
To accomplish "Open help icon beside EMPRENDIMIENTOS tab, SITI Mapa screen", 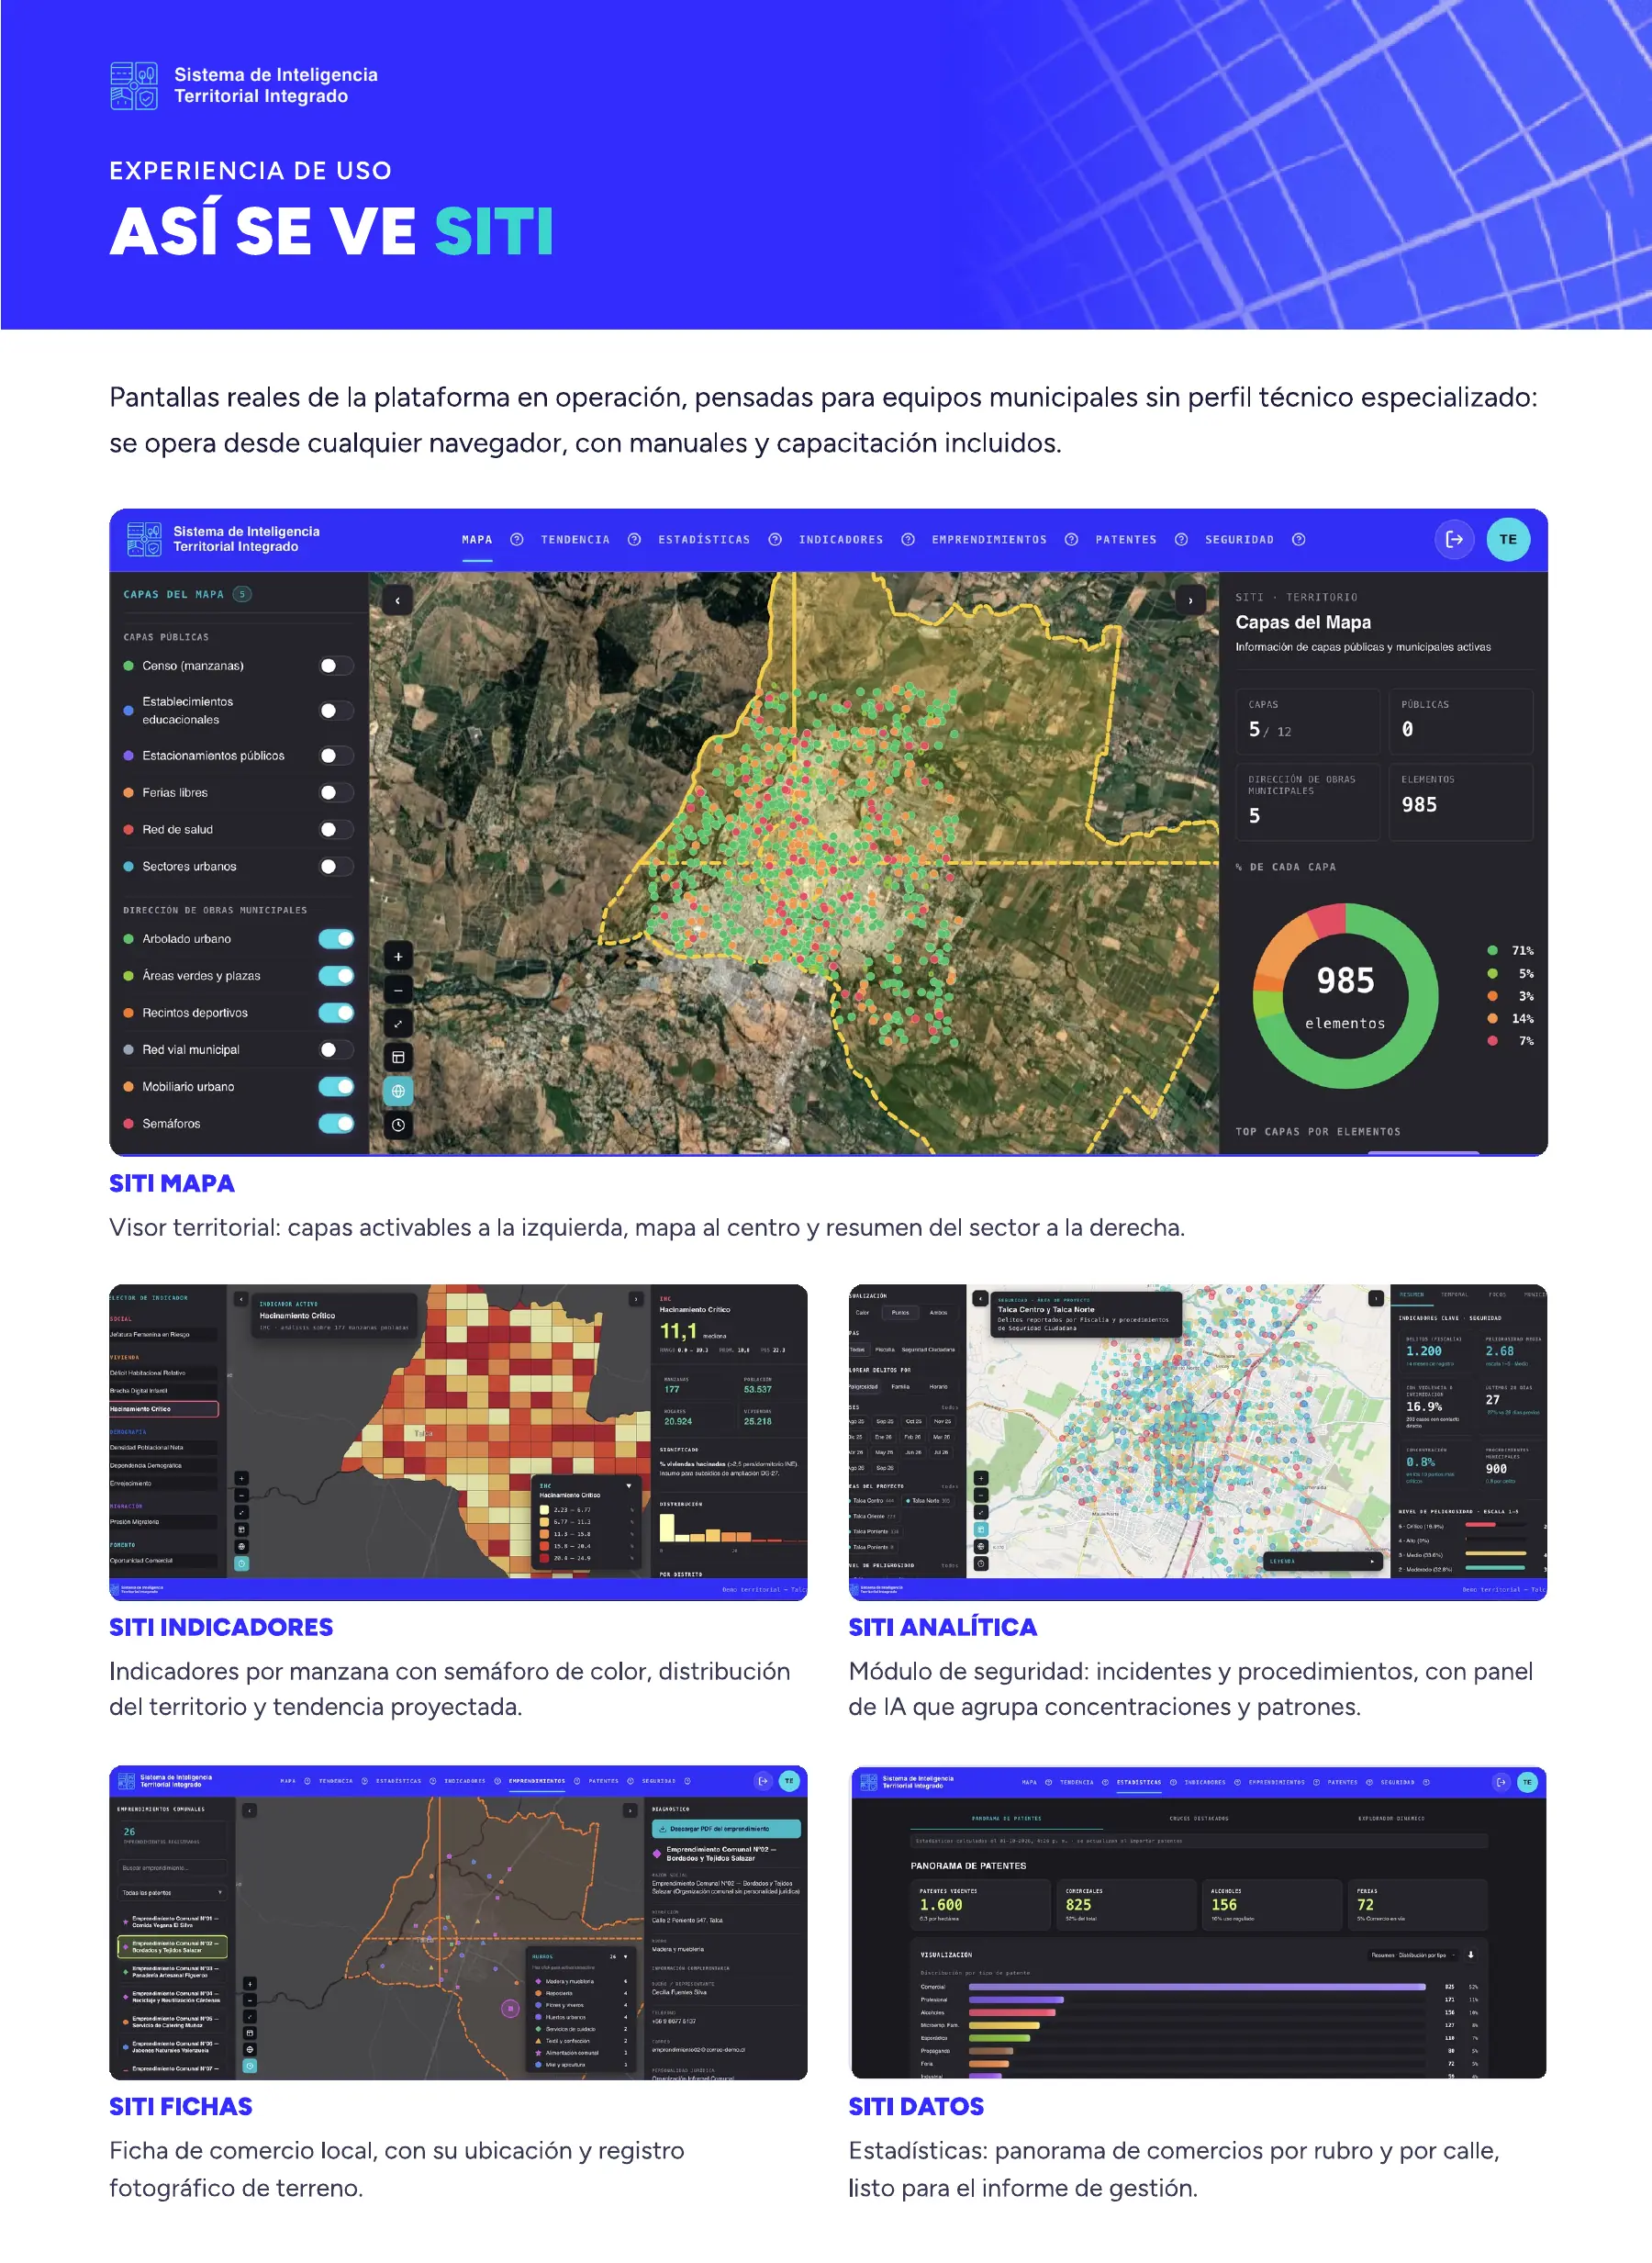I will (x=1071, y=539).
